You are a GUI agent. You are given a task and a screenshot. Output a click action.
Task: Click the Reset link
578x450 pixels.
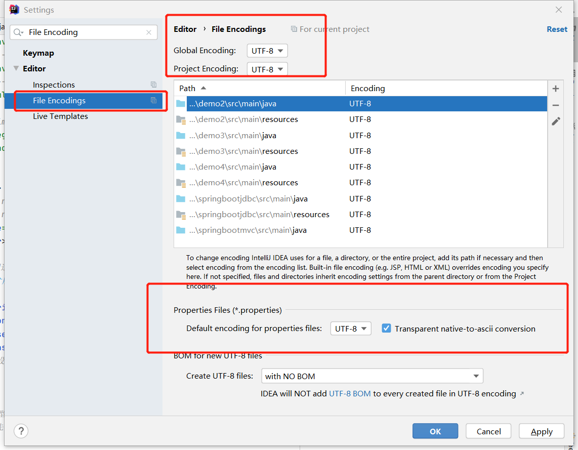coord(557,29)
